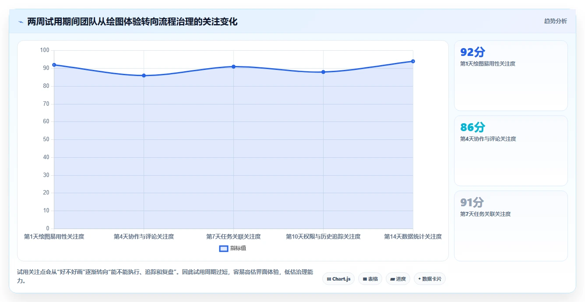Click x-axis label 第1天绘图易用性关注度
585x302 pixels.
(x=54, y=236)
